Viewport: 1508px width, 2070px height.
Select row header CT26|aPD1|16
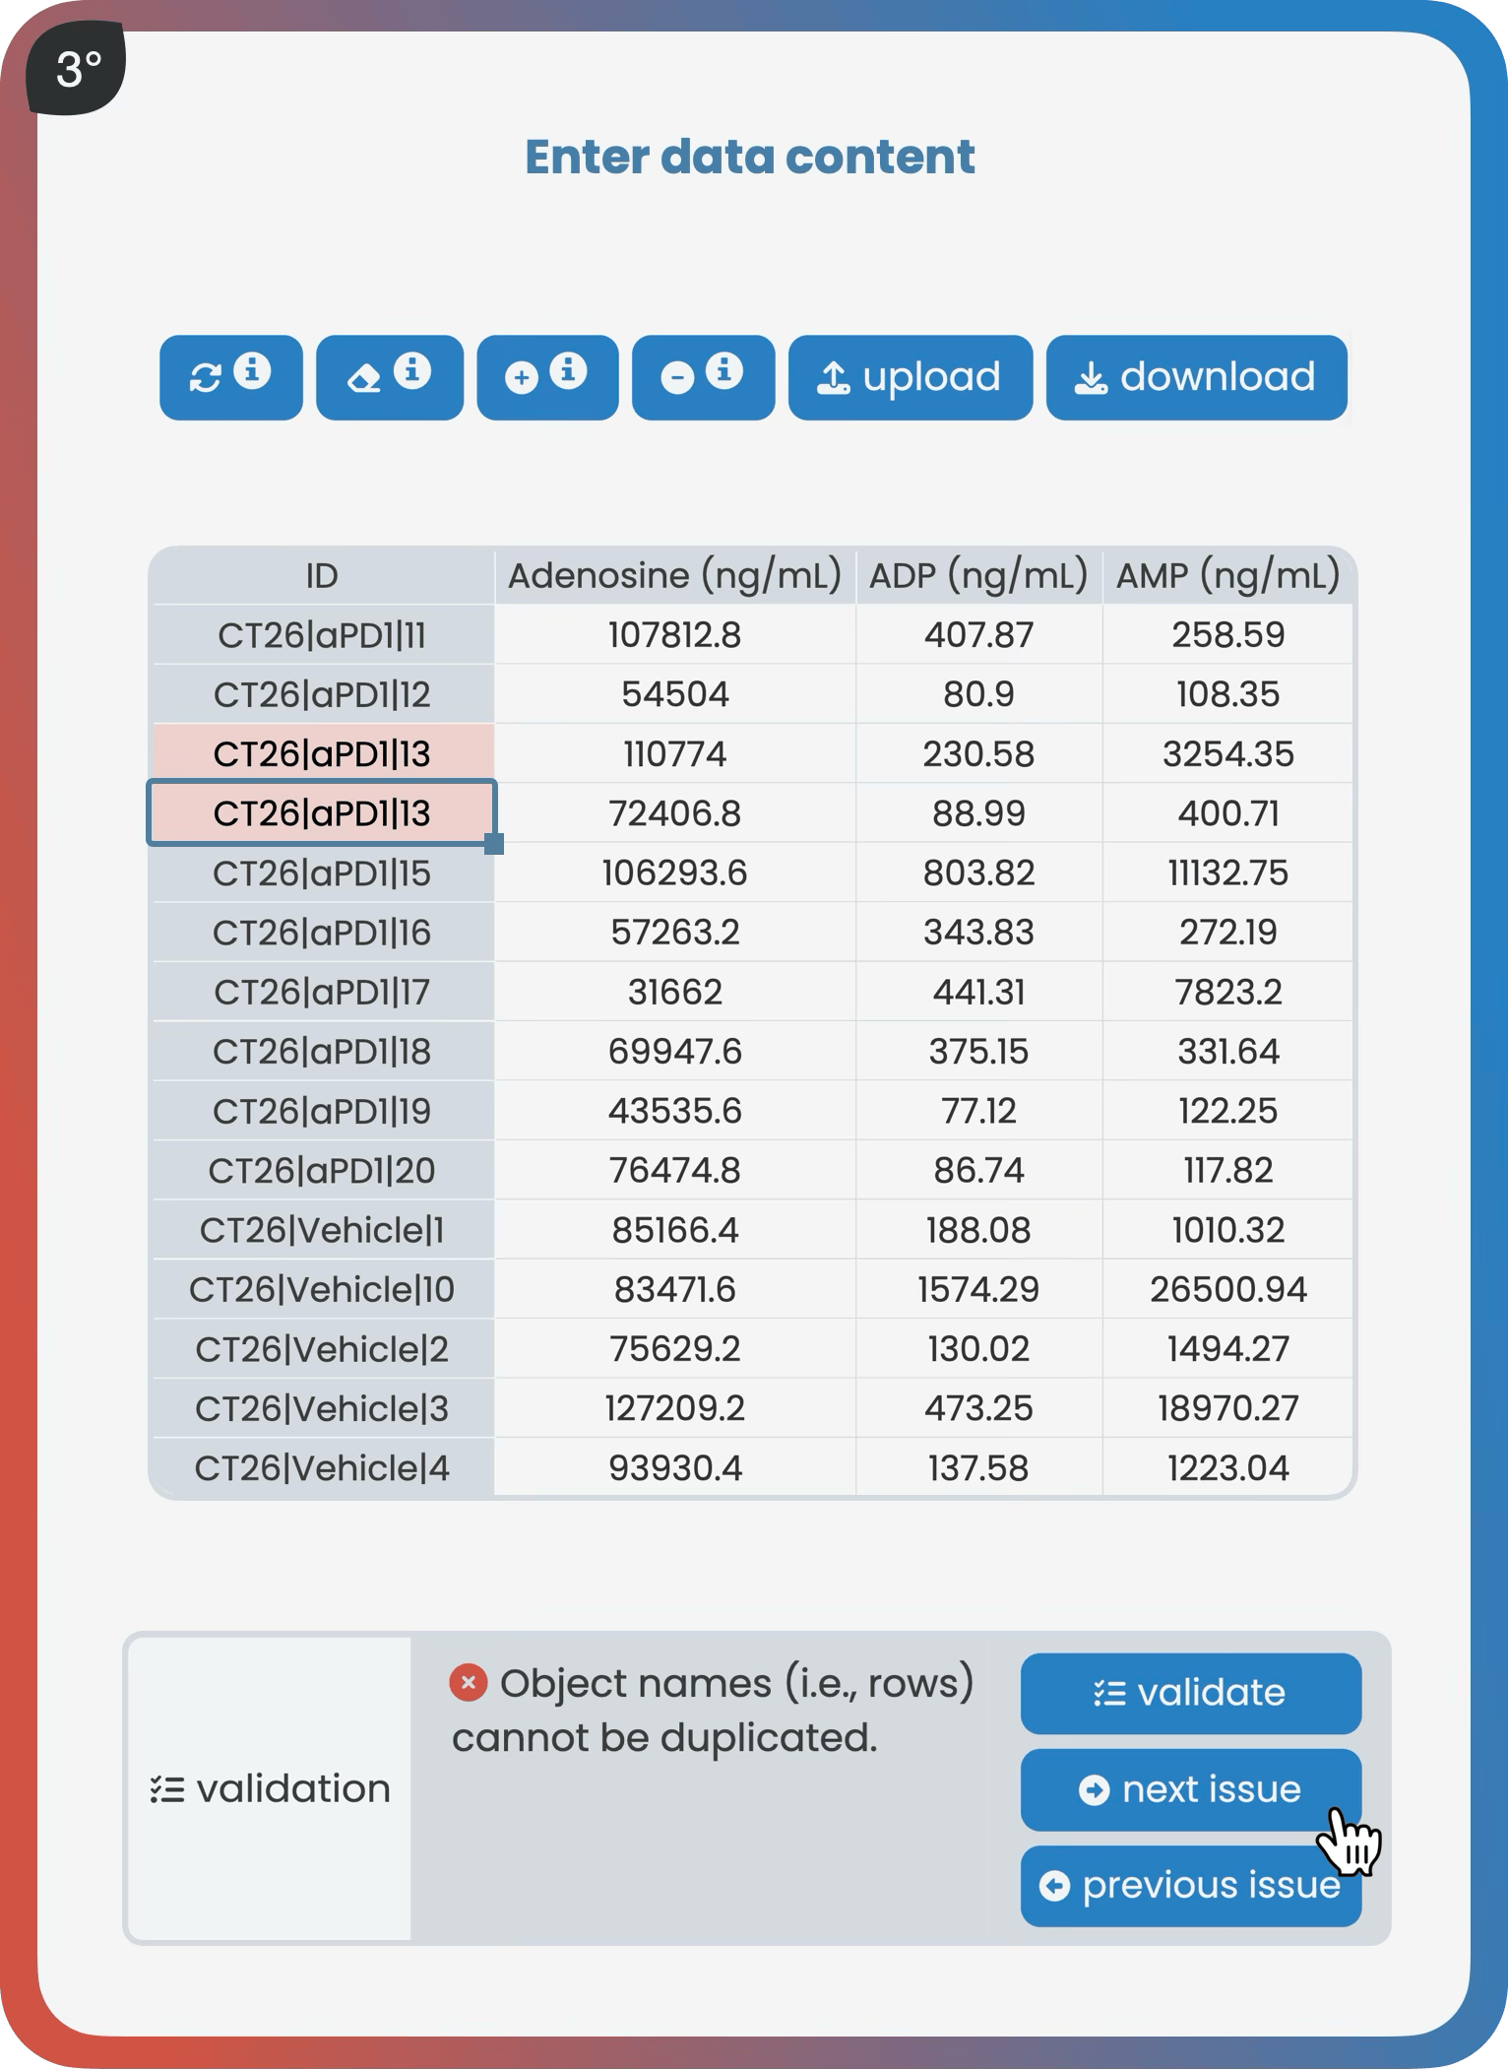[x=322, y=933]
